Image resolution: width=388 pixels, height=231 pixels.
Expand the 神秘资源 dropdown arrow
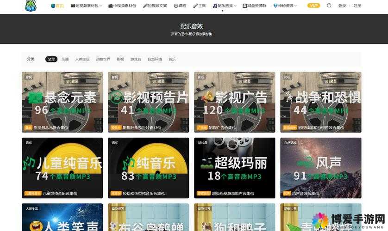pyautogui.click(x=295, y=6)
